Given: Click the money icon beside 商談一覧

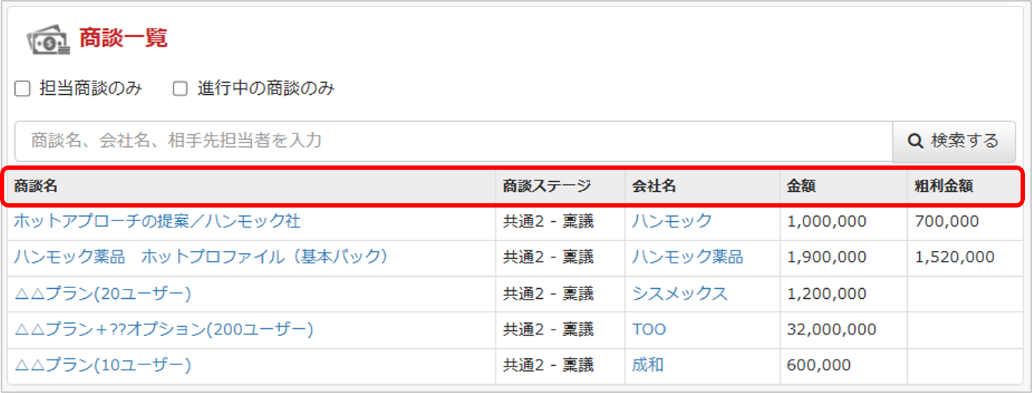Looking at the screenshot, I should click(49, 41).
